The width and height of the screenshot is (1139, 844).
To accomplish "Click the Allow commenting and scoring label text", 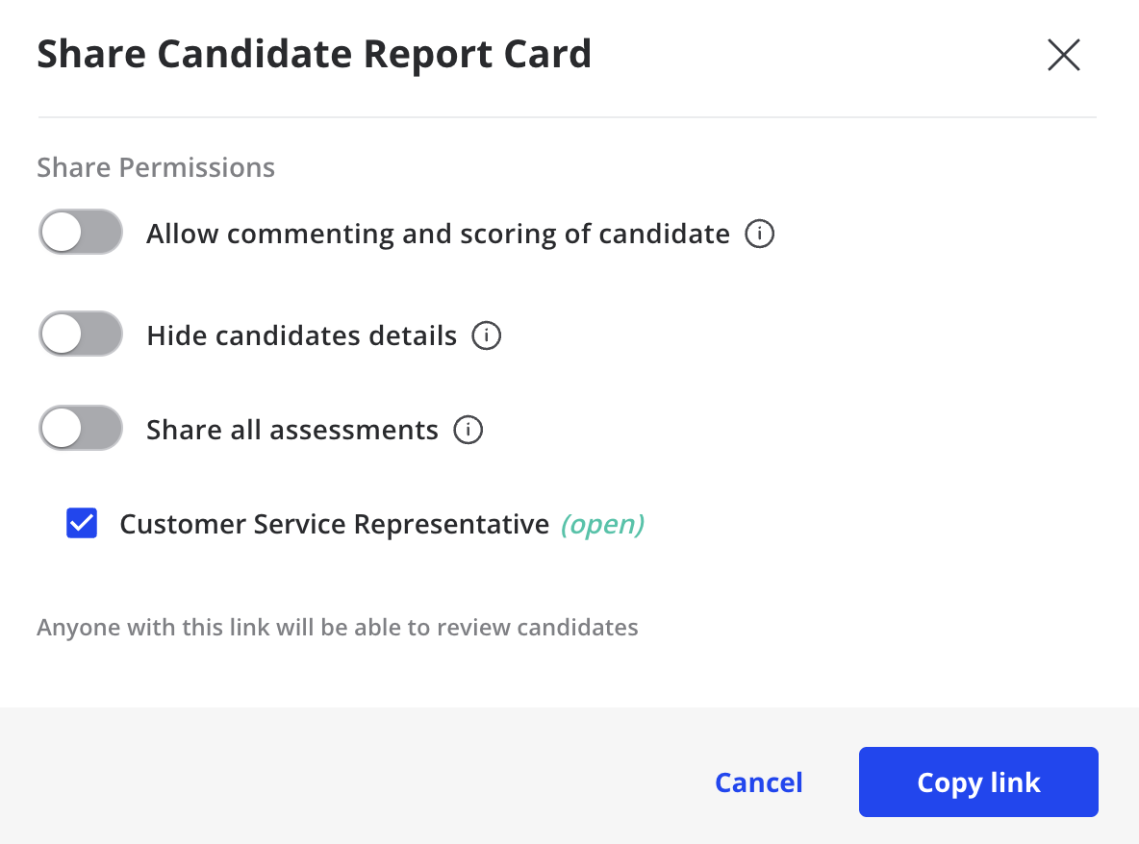I will (438, 234).
